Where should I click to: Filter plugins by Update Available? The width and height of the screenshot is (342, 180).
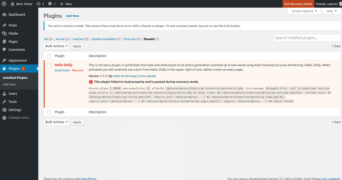coord(104,39)
